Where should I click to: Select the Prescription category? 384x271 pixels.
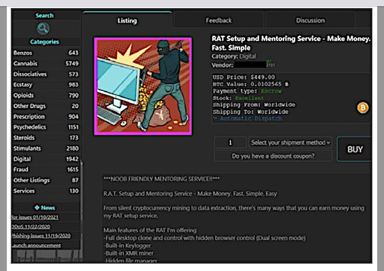46,117
